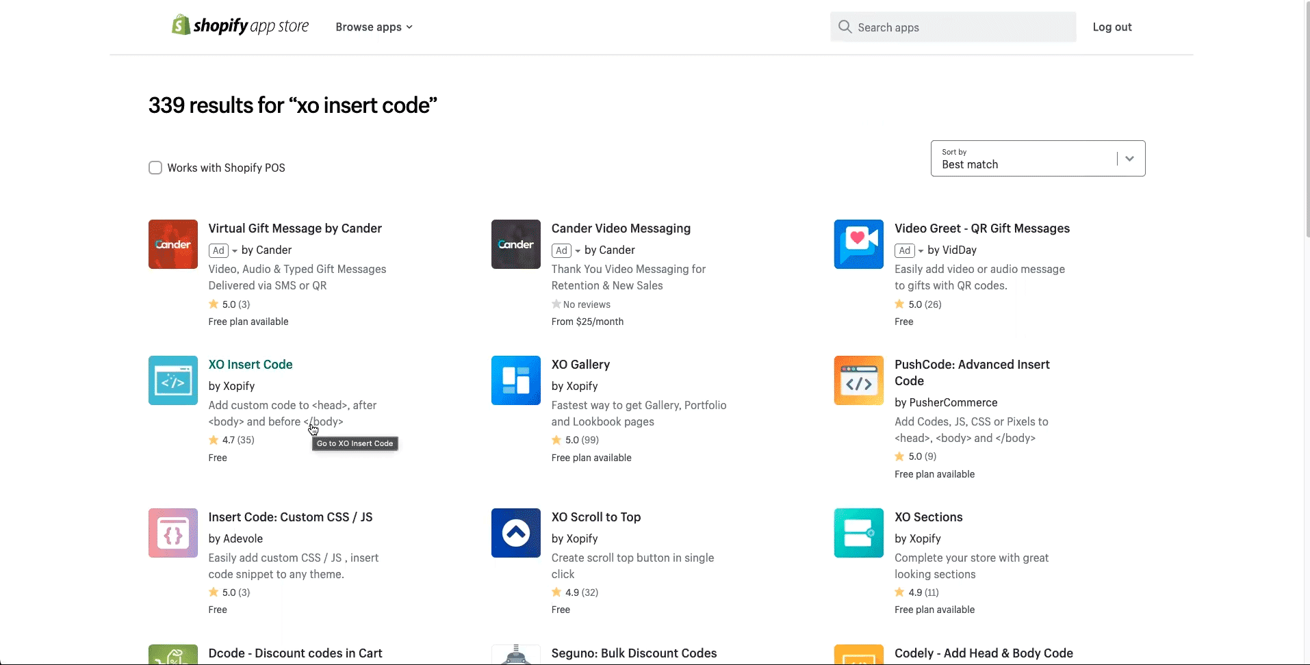Open the Insert Code Custom CSS app icon
This screenshot has height=665, width=1310.
(x=173, y=533)
